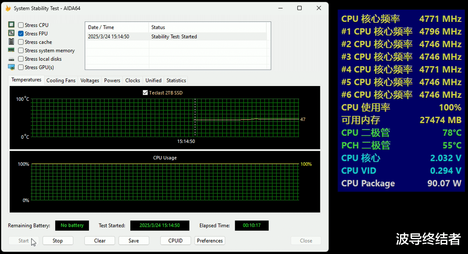Click the 27474 MB available memory value in overlay

point(441,120)
